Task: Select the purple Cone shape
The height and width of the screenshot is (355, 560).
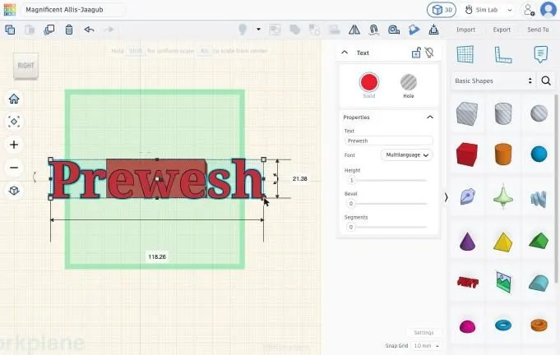Action: click(x=467, y=241)
